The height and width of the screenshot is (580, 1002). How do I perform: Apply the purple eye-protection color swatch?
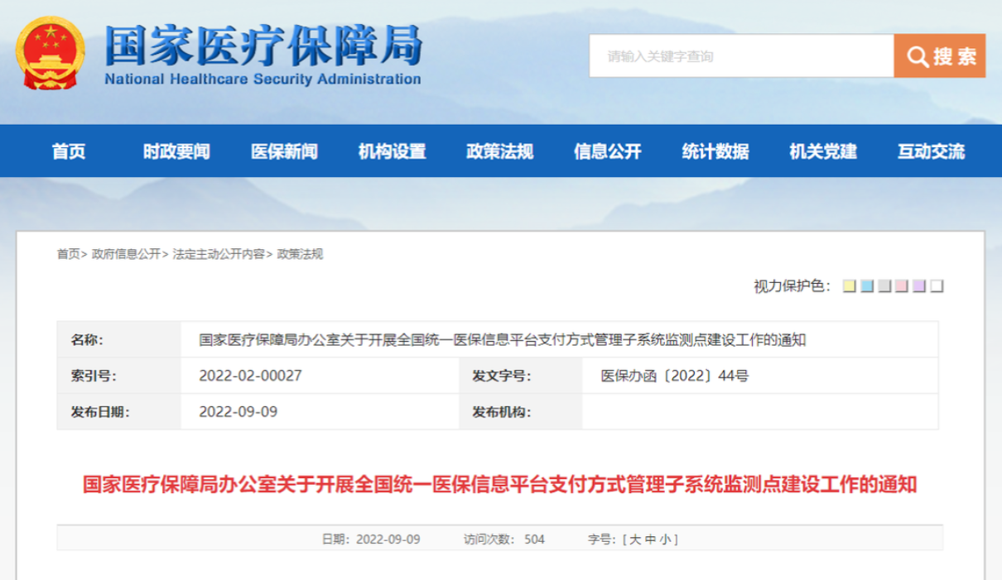tap(919, 286)
